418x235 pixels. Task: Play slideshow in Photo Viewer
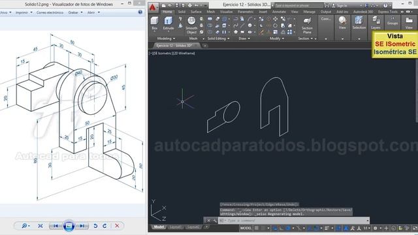tap(69, 226)
